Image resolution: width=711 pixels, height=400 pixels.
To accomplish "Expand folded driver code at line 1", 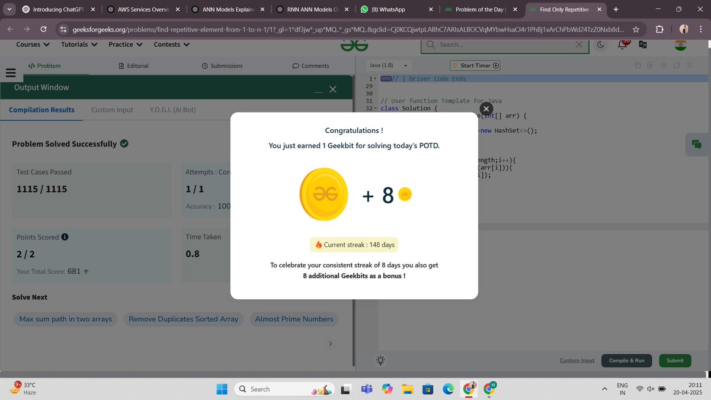I will click(x=376, y=79).
